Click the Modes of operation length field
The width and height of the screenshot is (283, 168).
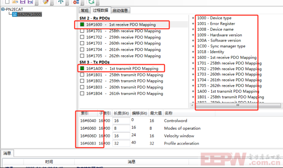tap(121, 128)
